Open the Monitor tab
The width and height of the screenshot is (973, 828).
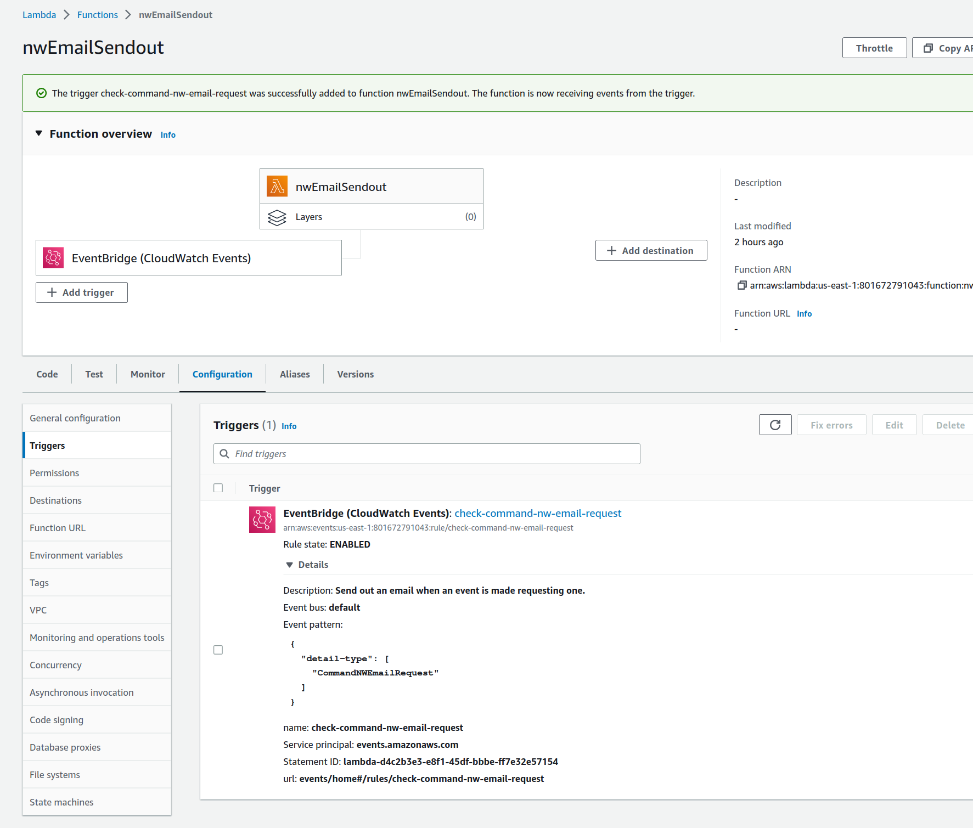pyautogui.click(x=148, y=374)
